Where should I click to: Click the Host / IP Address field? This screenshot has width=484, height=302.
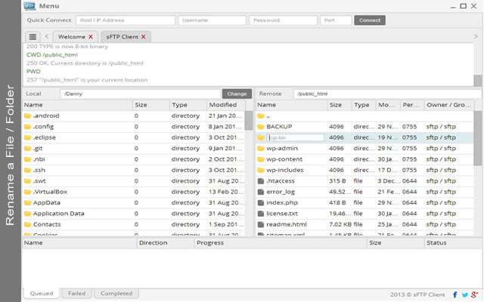(x=125, y=20)
